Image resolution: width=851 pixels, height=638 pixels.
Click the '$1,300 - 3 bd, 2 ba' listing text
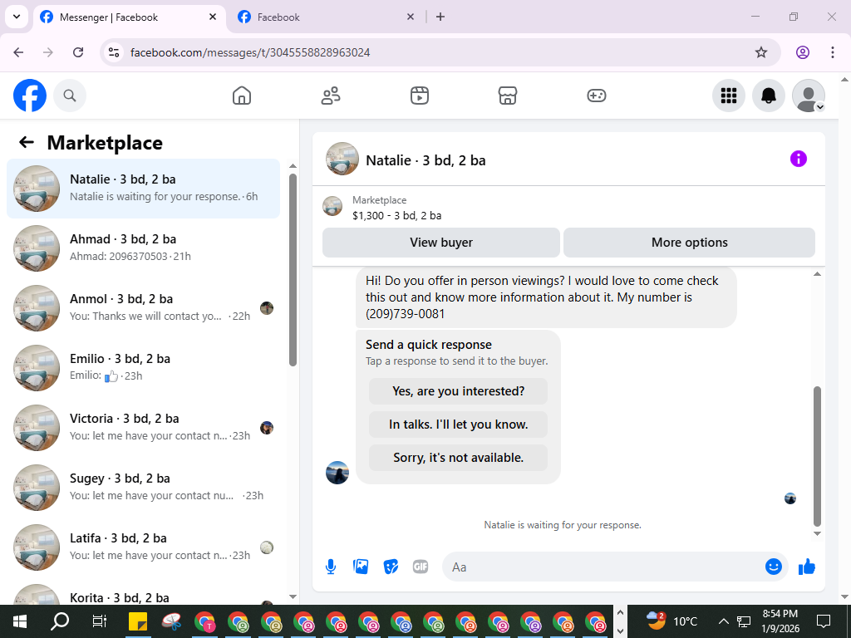pyautogui.click(x=396, y=215)
